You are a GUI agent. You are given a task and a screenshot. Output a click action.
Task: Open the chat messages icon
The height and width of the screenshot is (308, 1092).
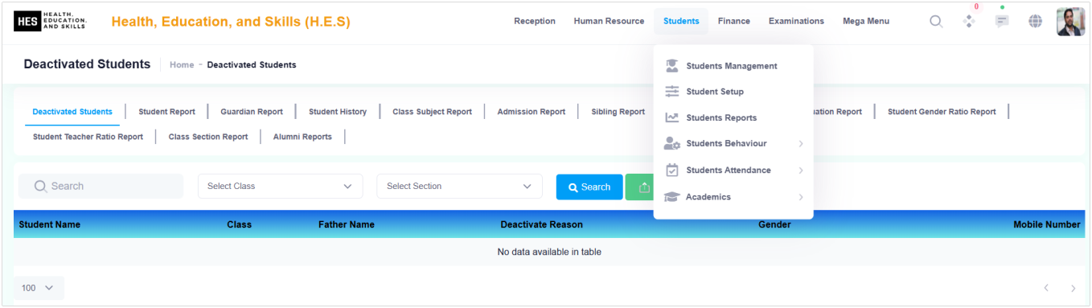point(1002,22)
